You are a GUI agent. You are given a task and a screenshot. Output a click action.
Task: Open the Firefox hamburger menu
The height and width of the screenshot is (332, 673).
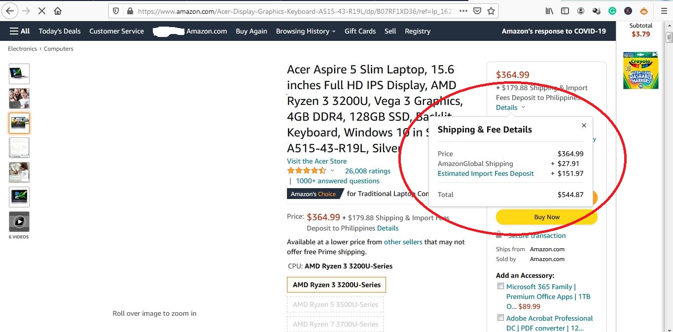point(664,11)
